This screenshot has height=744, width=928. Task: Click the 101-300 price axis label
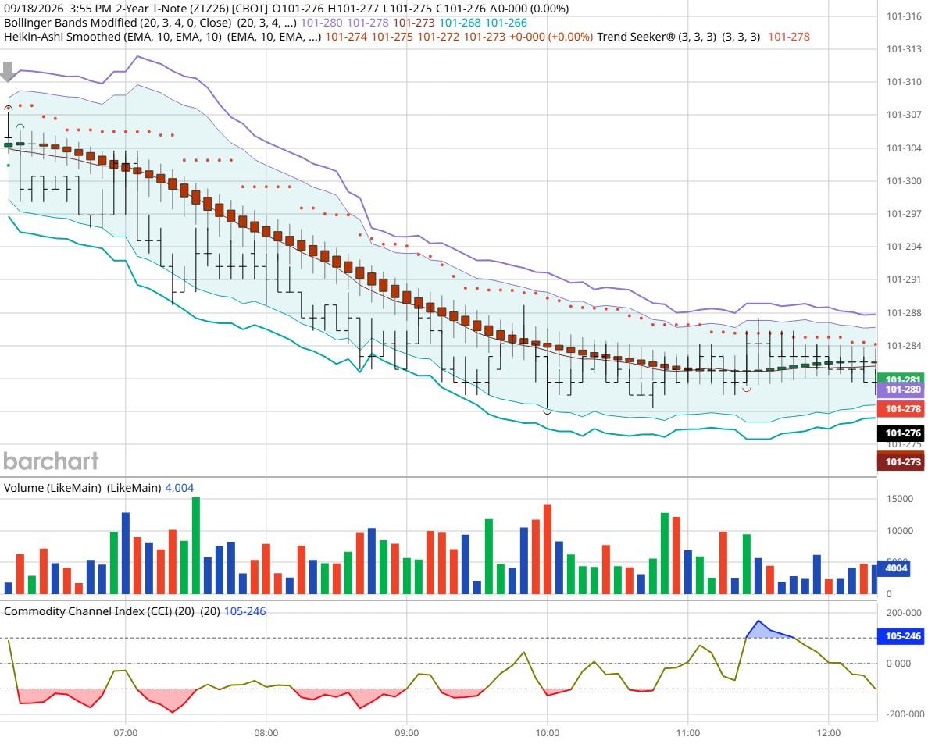904,181
